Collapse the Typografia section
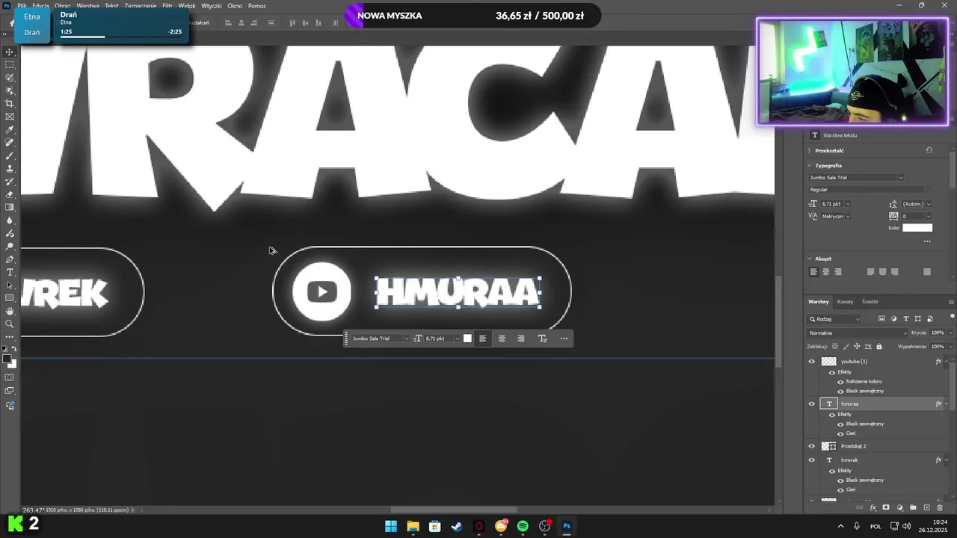 pos(809,165)
